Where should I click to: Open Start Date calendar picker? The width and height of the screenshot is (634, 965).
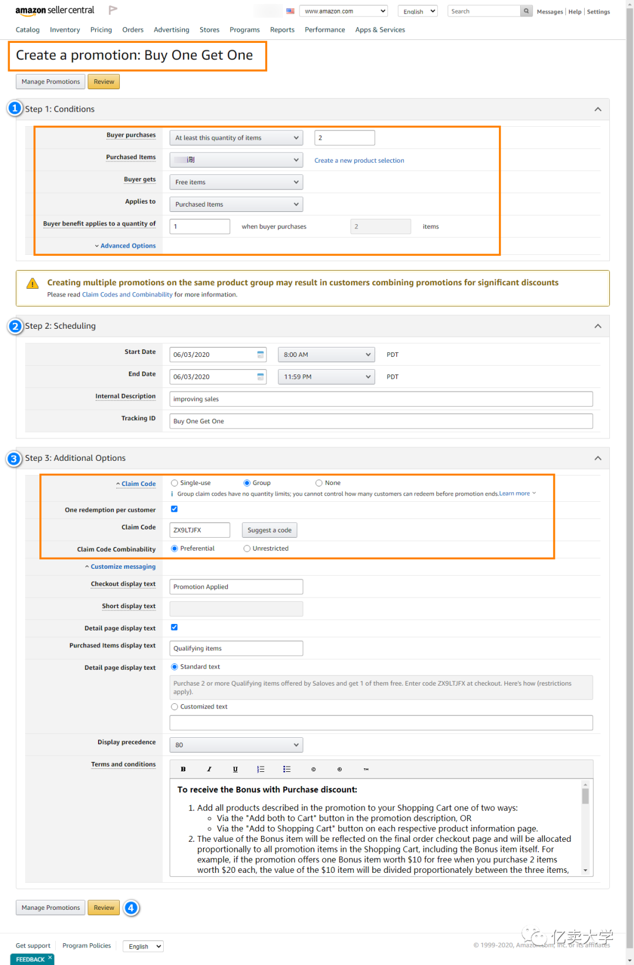click(261, 354)
